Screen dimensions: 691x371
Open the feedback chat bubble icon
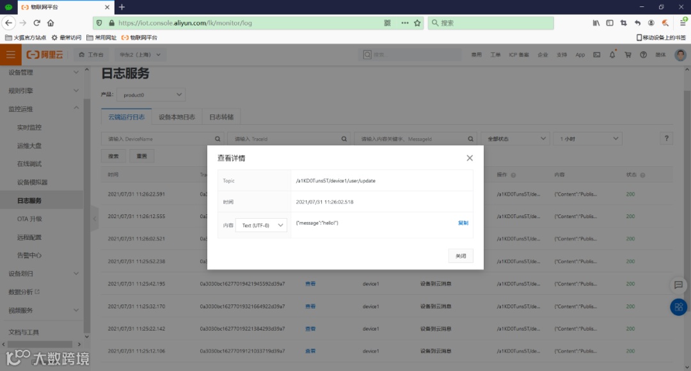[x=679, y=285]
